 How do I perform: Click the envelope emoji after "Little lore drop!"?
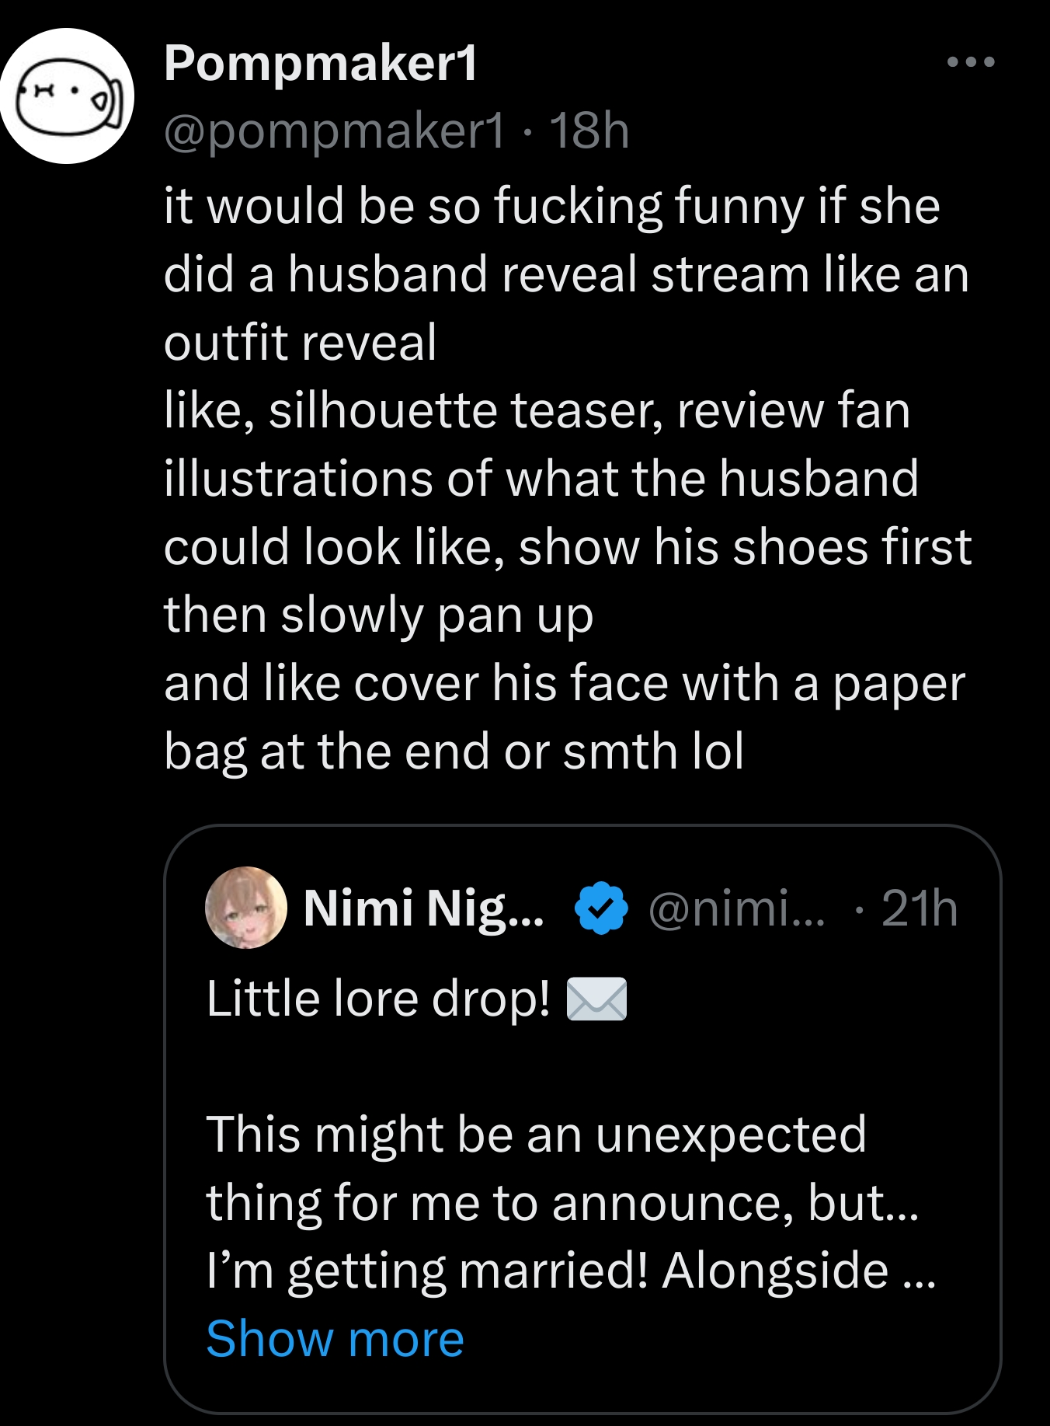596,999
